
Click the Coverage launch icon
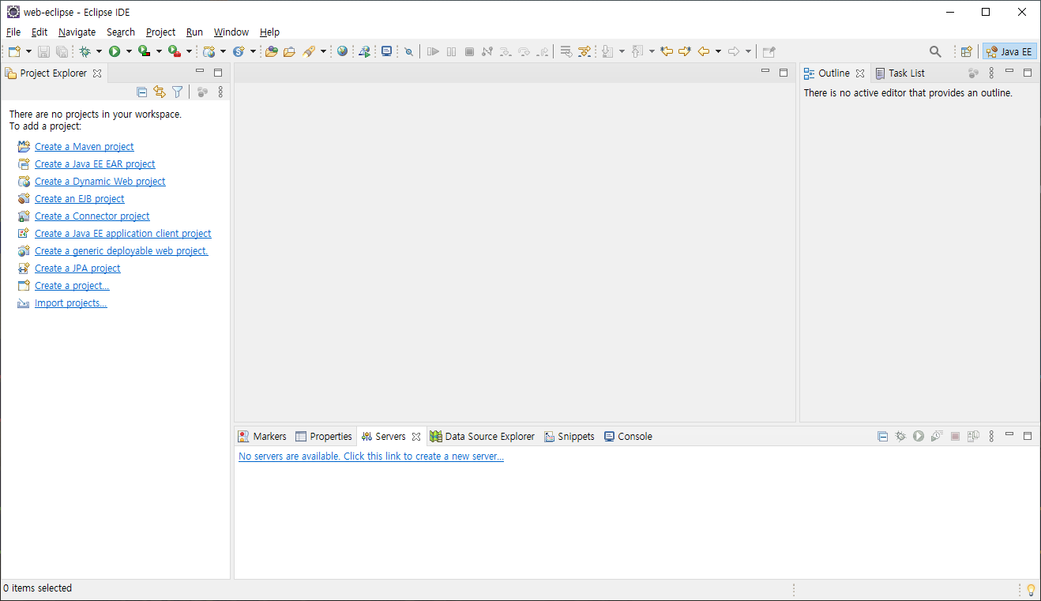pyautogui.click(x=144, y=51)
